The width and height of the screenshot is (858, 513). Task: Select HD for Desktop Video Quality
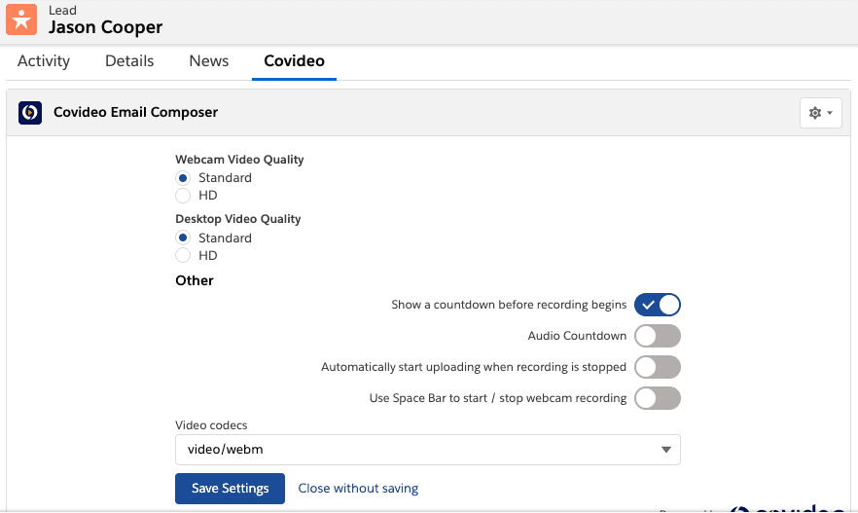point(183,256)
